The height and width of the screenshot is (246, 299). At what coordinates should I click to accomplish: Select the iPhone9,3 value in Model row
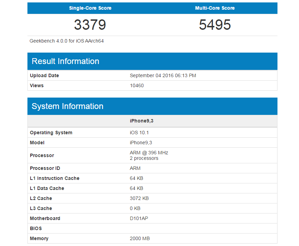click(141, 143)
